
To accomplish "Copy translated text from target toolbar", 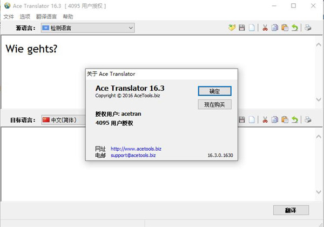I will pyautogui.click(x=275, y=119).
